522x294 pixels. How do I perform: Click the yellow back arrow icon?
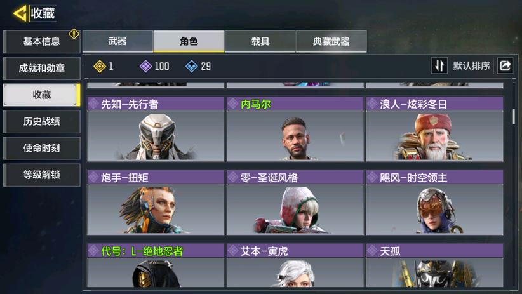20,13
